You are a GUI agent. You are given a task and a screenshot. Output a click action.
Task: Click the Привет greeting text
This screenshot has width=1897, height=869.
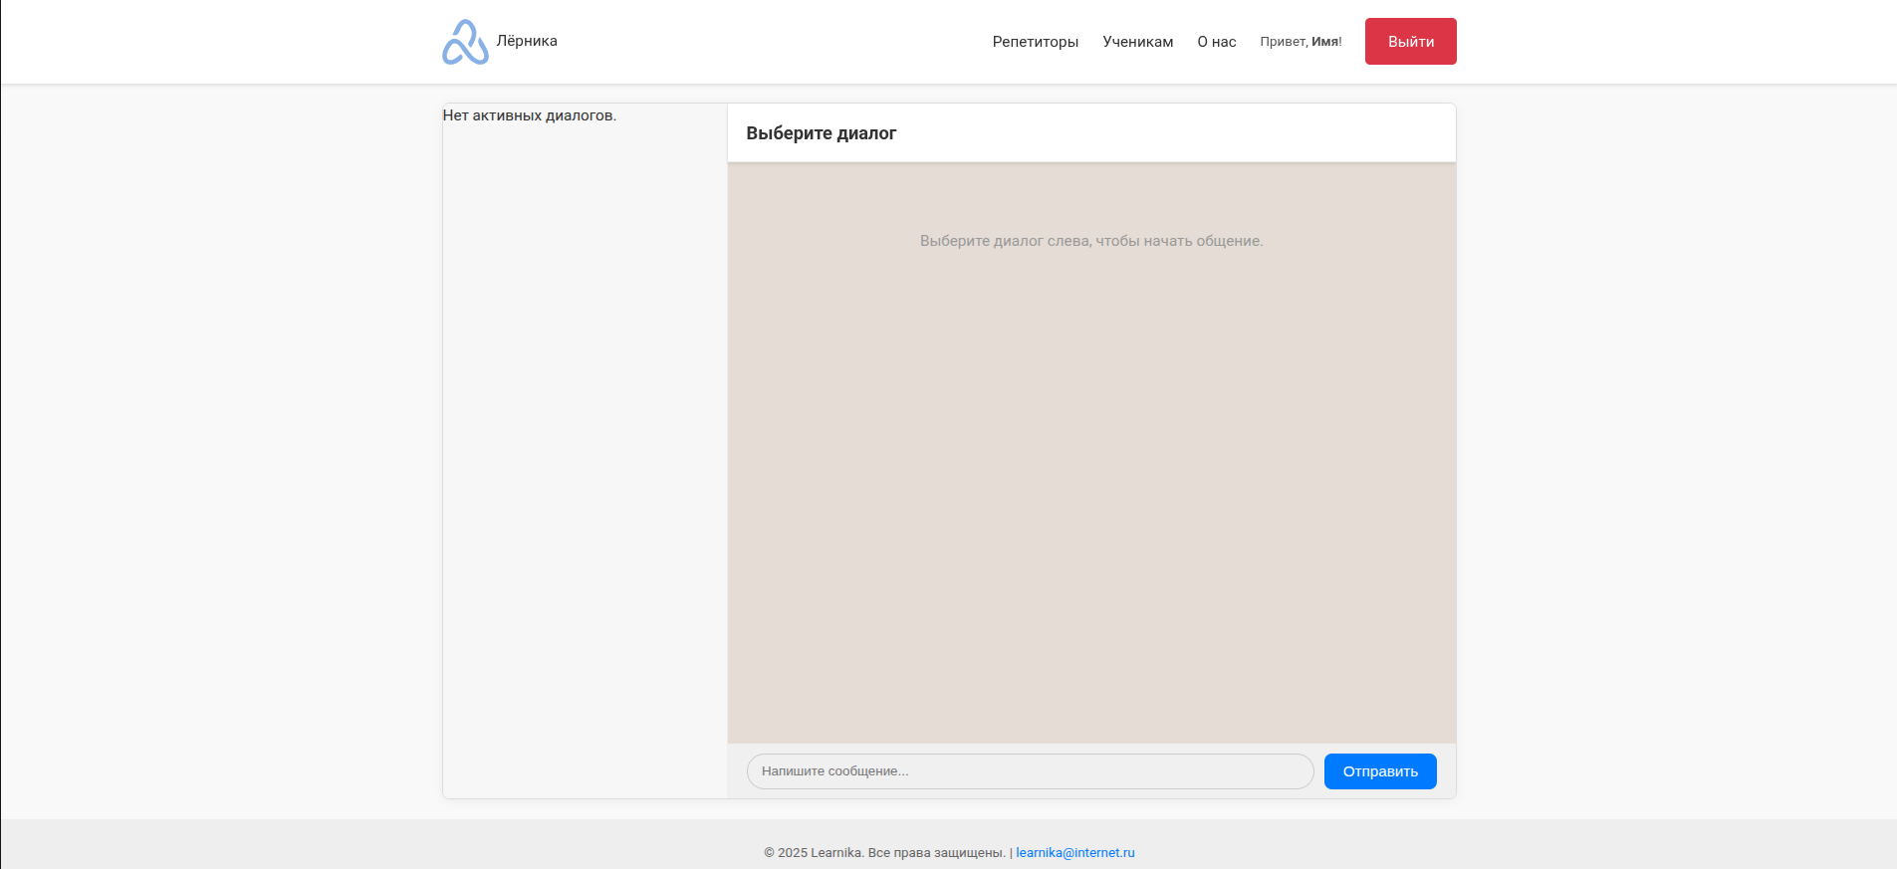(1283, 42)
